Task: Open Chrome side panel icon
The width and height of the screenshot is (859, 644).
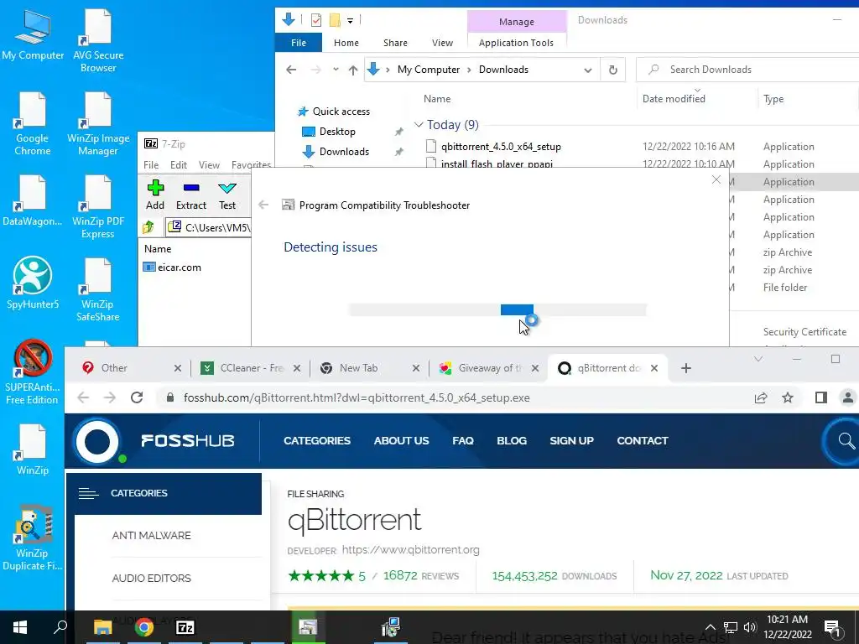Action: point(820,397)
